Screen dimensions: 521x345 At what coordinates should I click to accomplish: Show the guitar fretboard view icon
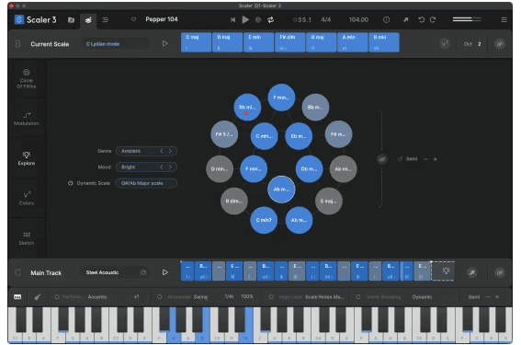tap(37, 297)
